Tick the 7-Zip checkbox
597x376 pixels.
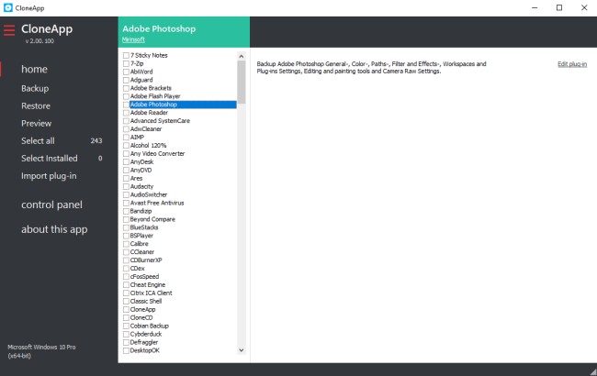click(126, 64)
